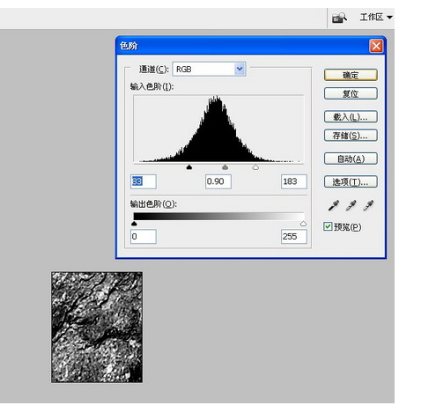This screenshot has width=421, height=413.
Task: Click the 存储(S)... button
Action: point(351,136)
